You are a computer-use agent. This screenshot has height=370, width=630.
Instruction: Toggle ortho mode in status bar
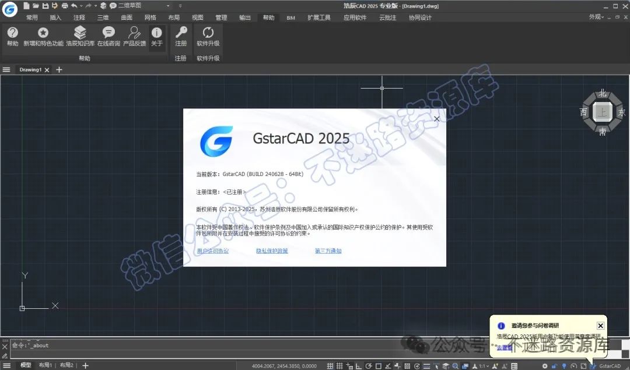click(x=358, y=366)
